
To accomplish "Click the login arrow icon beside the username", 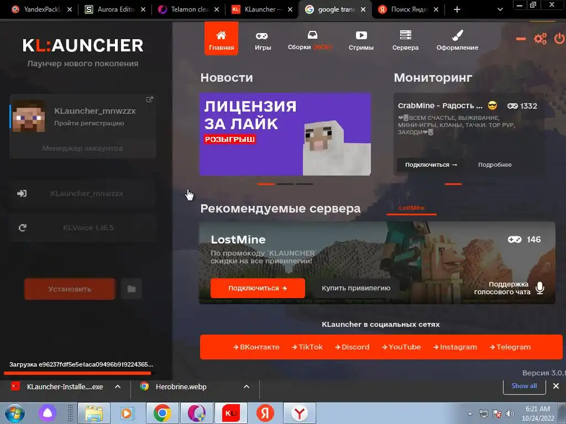I will click(22, 194).
